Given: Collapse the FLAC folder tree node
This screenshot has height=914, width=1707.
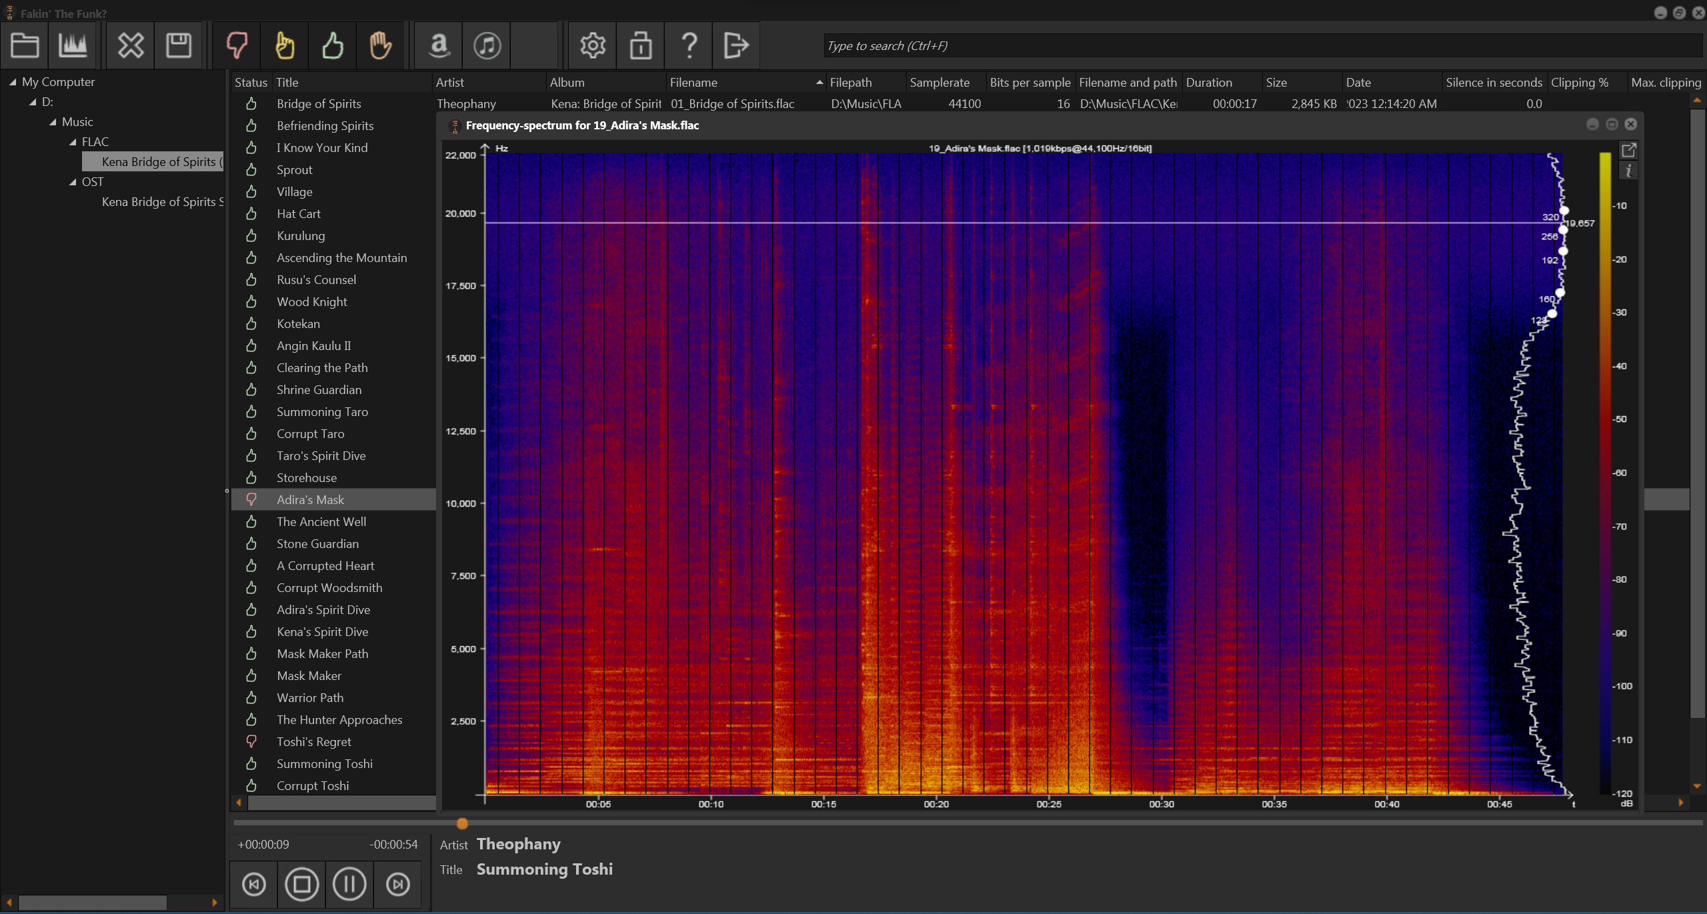Looking at the screenshot, I should (x=73, y=142).
